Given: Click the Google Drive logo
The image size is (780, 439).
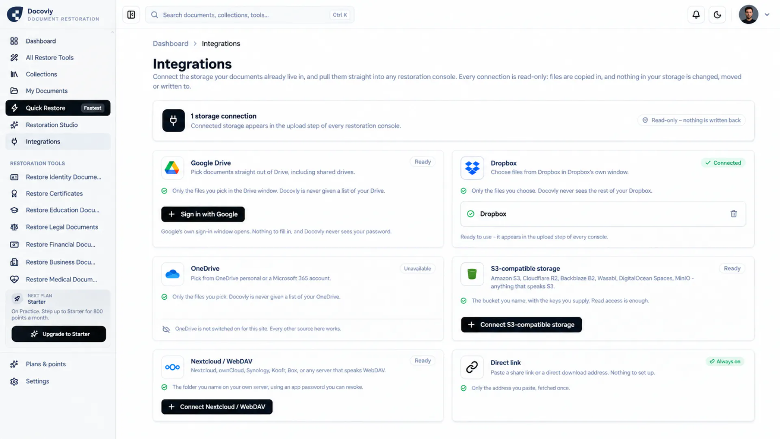Looking at the screenshot, I should pos(172,168).
